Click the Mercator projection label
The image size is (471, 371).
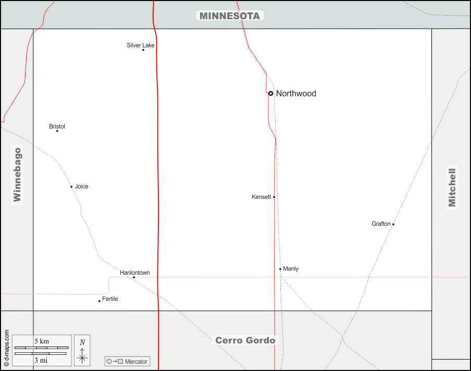(x=137, y=362)
